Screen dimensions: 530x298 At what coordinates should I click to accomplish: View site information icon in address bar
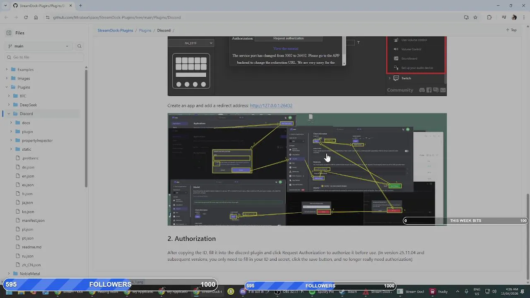pyautogui.click(x=48, y=17)
